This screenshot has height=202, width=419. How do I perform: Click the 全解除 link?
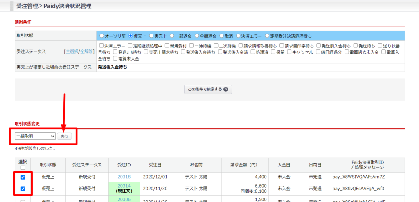point(87,52)
